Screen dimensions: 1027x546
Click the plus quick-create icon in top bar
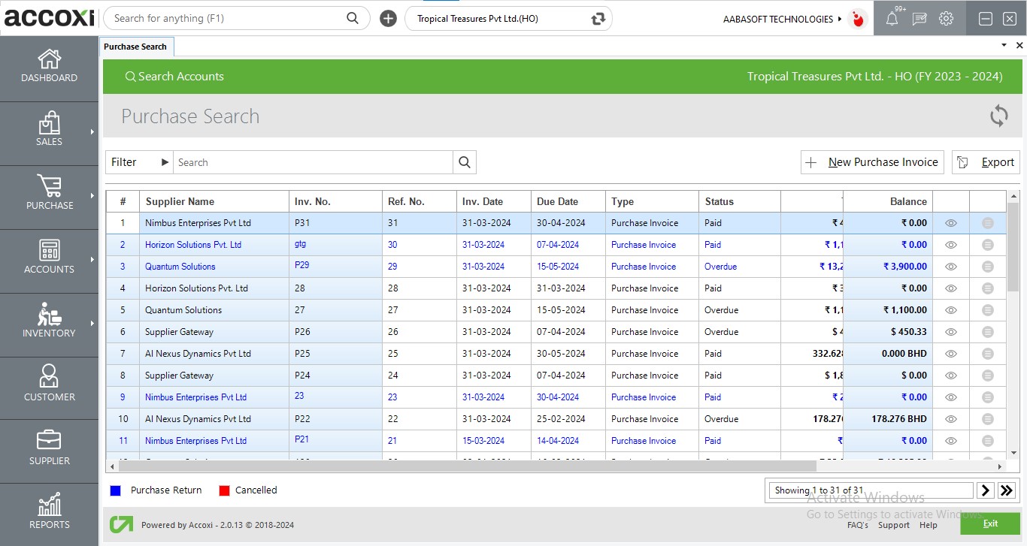point(388,19)
